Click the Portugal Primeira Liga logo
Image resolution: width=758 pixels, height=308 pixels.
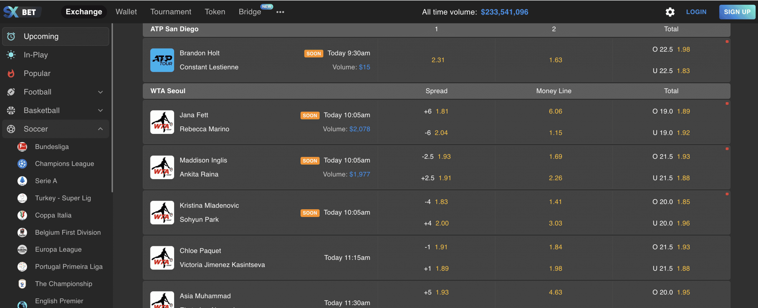pos(22,267)
